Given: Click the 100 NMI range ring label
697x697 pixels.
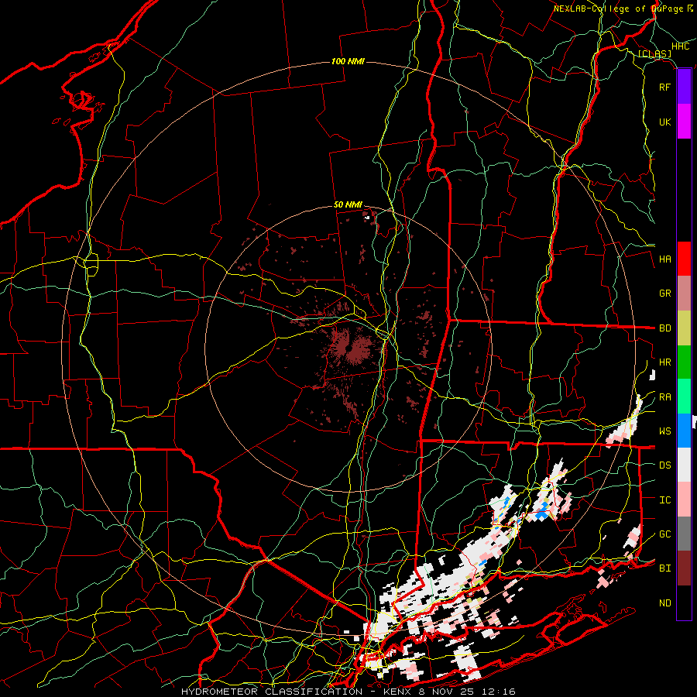Looking at the screenshot, I should pos(348,61).
